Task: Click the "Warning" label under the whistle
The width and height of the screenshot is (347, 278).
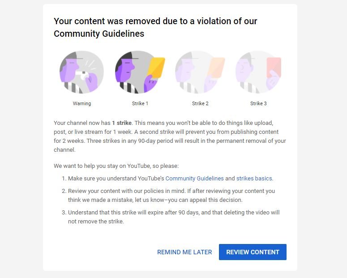Action: click(x=82, y=103)
